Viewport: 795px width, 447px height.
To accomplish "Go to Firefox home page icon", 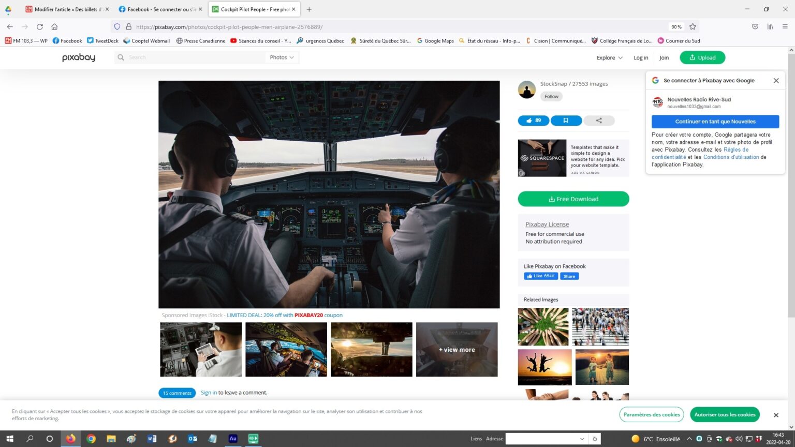I will 54,27.
